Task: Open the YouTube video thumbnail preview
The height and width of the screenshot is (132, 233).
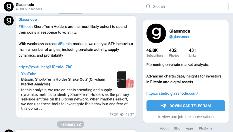Action: click(x=125, y=80)
